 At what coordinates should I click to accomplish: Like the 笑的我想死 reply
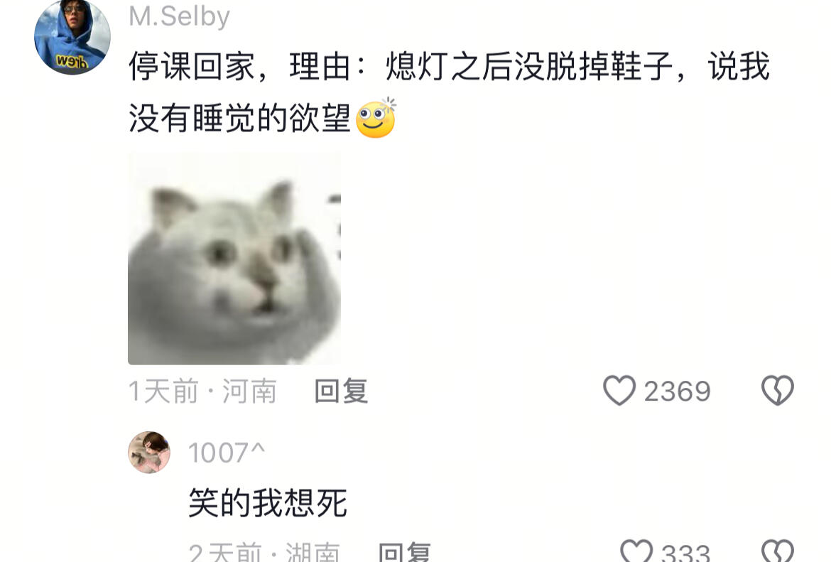[x=636, y=551]
